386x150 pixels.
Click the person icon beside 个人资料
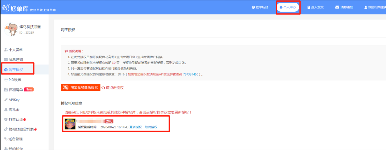6,50
